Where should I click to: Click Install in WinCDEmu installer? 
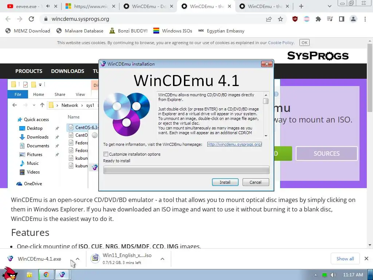coord(225,182)
